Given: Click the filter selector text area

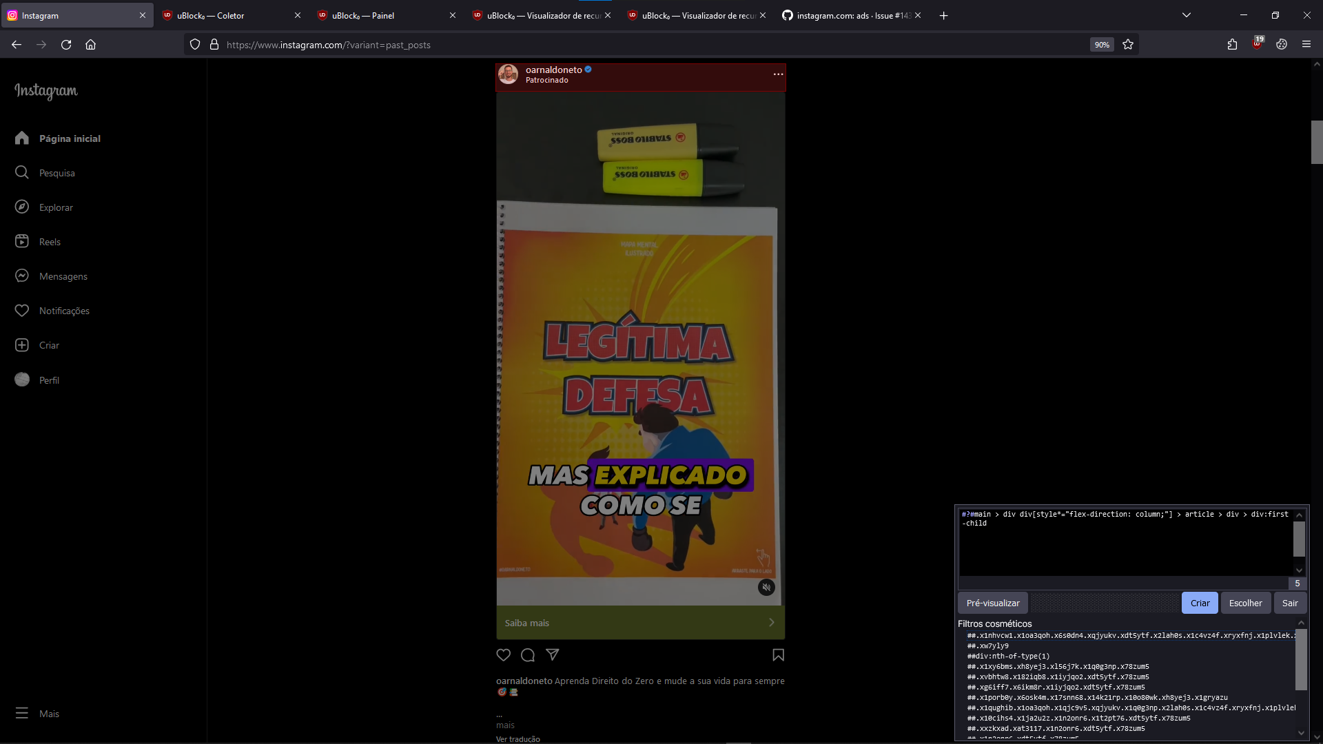Looking at the screenshot, I should pos(1125,544).
